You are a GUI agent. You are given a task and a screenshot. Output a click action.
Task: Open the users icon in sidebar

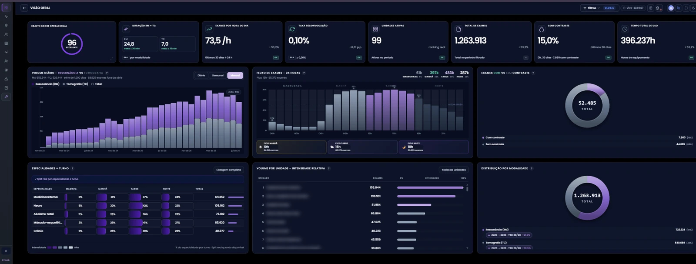(x=6, y=34)
